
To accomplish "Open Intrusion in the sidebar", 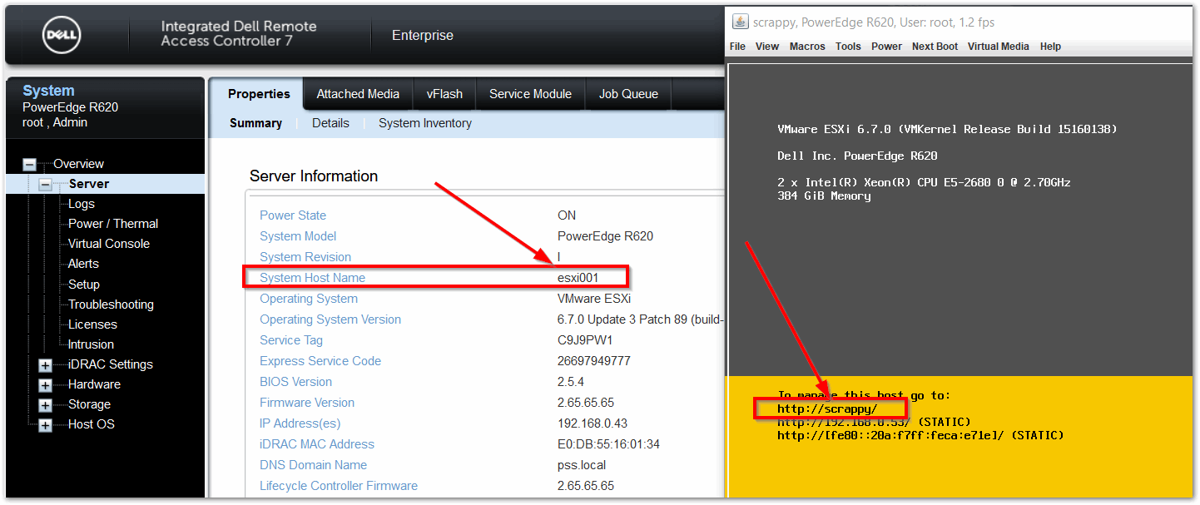I will pyautogui.click(x=91, y=344).
